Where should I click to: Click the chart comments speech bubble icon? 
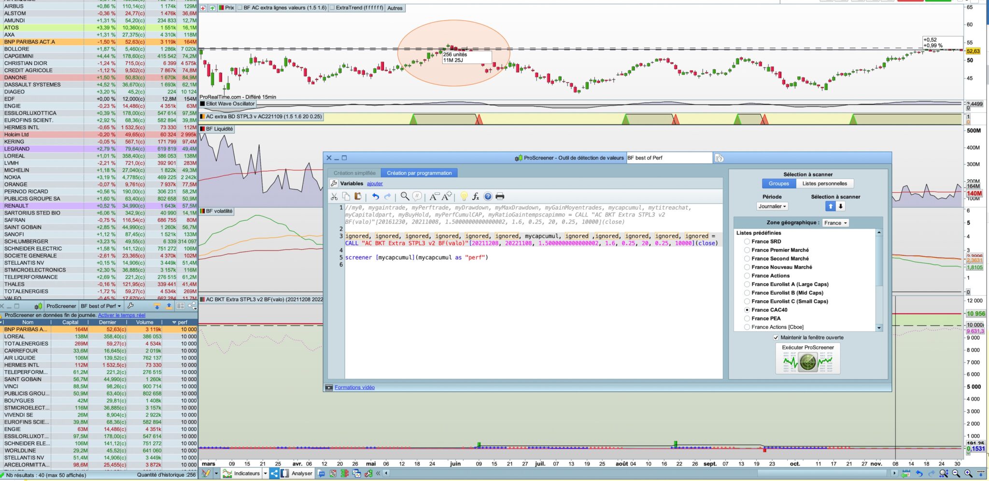tap(321, 473)
